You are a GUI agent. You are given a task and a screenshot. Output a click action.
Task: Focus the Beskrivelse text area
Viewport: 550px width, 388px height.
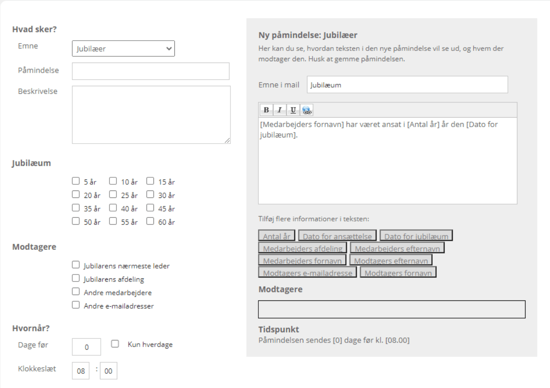coord(151,115)
